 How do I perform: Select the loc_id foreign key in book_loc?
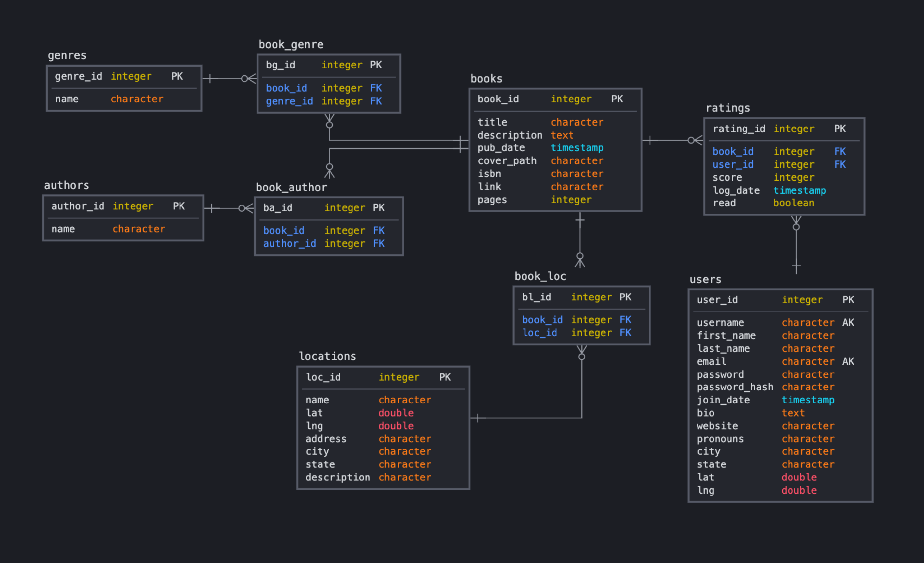point(539,333)
